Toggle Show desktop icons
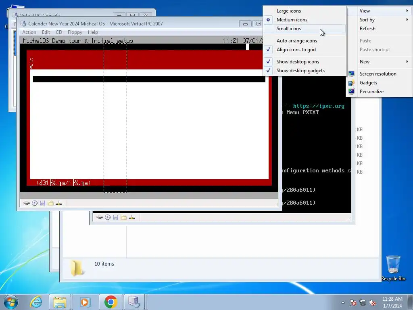This screenshot has width=413, height=310. [305, 62]
